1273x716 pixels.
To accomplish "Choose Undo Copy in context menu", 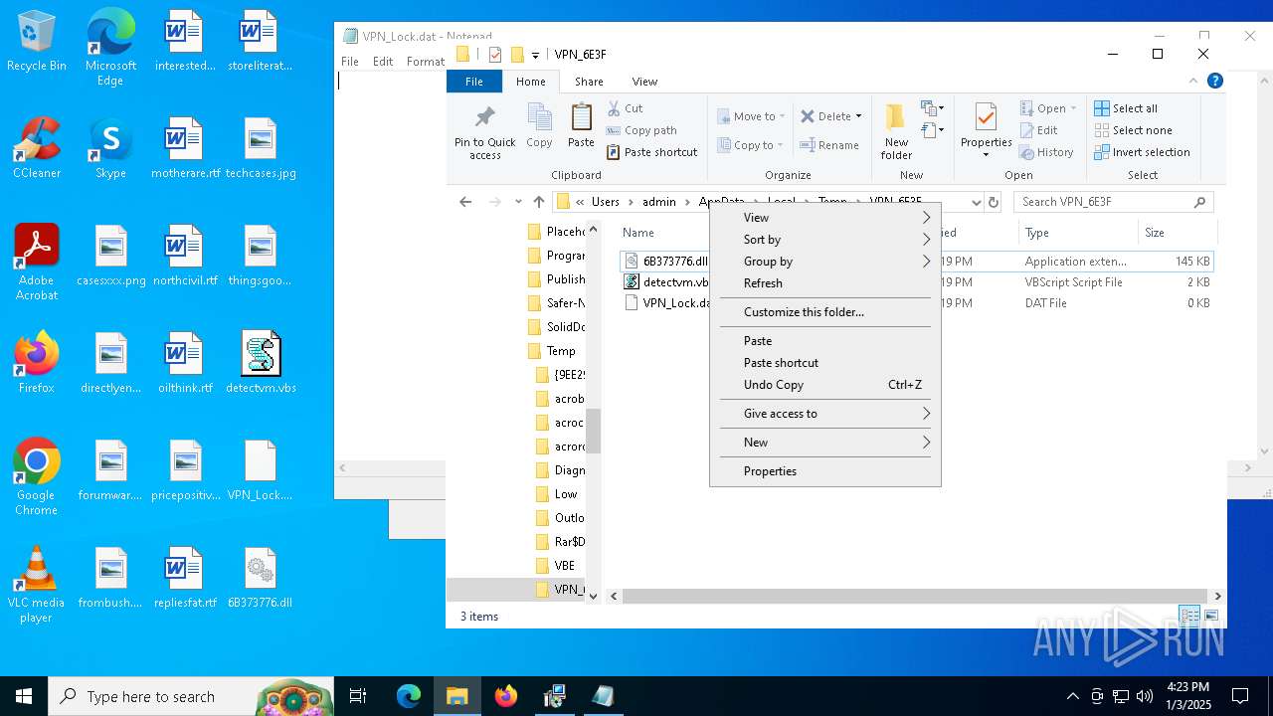I will 825,385.
